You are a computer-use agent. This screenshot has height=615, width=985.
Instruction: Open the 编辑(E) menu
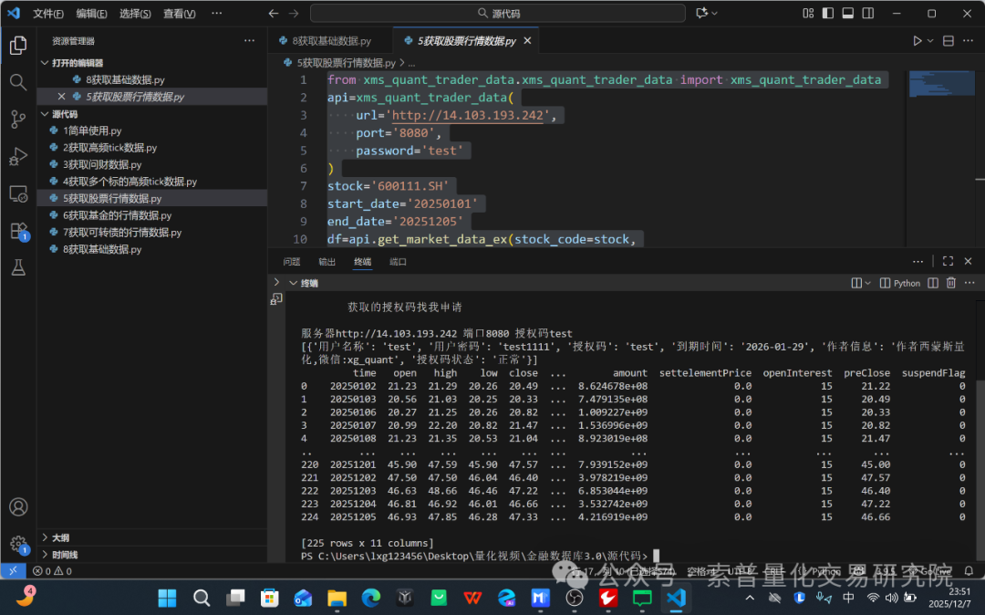91,13
